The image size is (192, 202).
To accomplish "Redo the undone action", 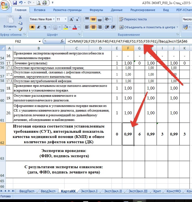I will pyautogui.click(x=29, y=3).
